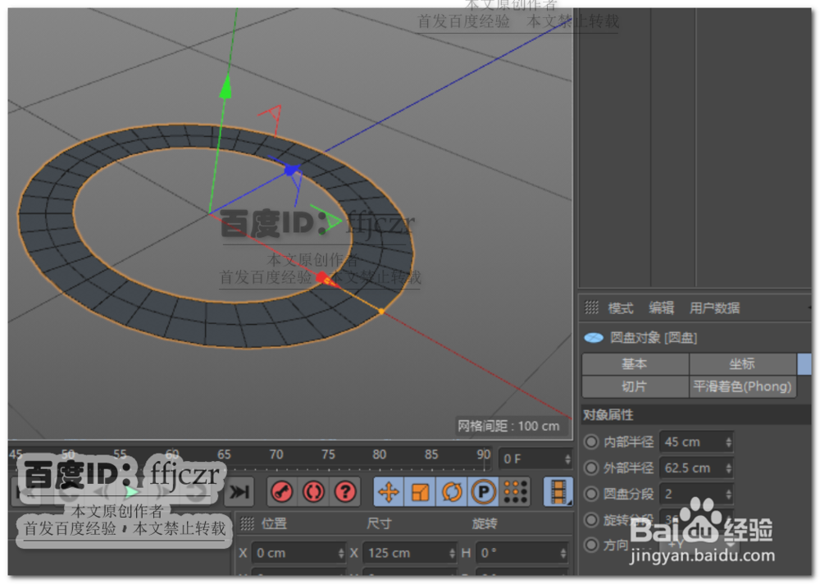820x584 pixels.
Task: Click frame 65 on the timeline ruler
Action: (224, 454)
